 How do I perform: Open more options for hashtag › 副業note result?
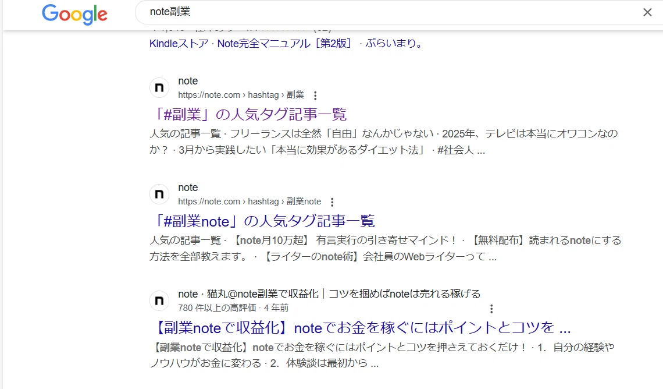332,202
